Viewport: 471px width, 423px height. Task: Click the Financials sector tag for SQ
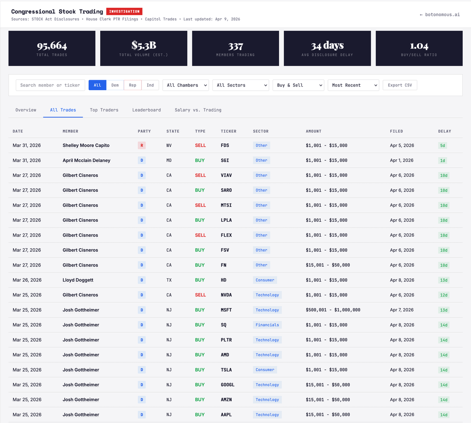point(267,325)
